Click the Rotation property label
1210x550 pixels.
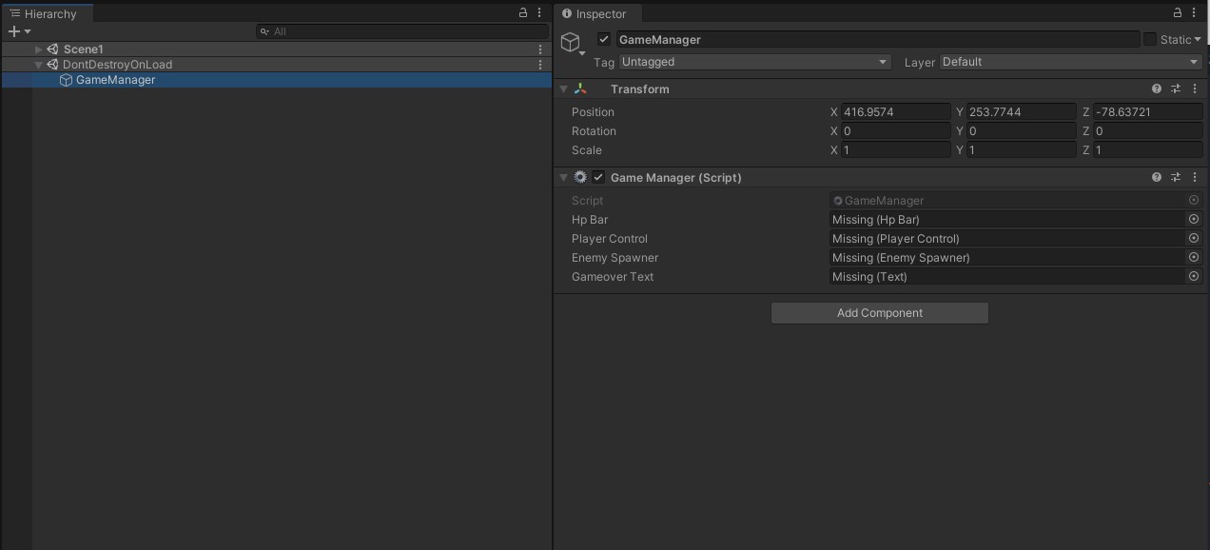click(594, 131)
